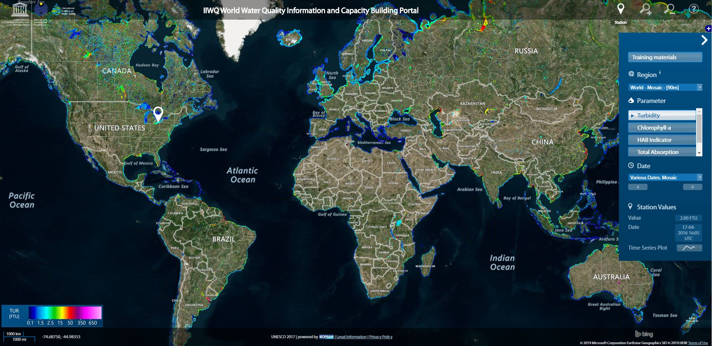Open the Region dropdown 'World - Mosaic - [90m]'
The width and height of the screenshot is (712, 346).
click(x=665, y=87)
